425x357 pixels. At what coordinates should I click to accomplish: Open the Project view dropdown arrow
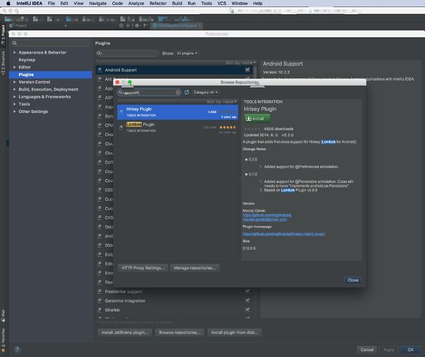(x=66, y=26)
